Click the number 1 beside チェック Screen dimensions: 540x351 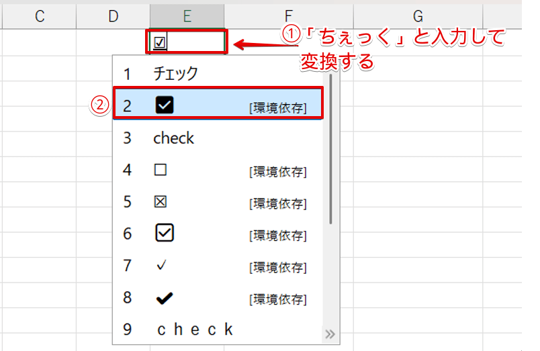click(128, 74)
